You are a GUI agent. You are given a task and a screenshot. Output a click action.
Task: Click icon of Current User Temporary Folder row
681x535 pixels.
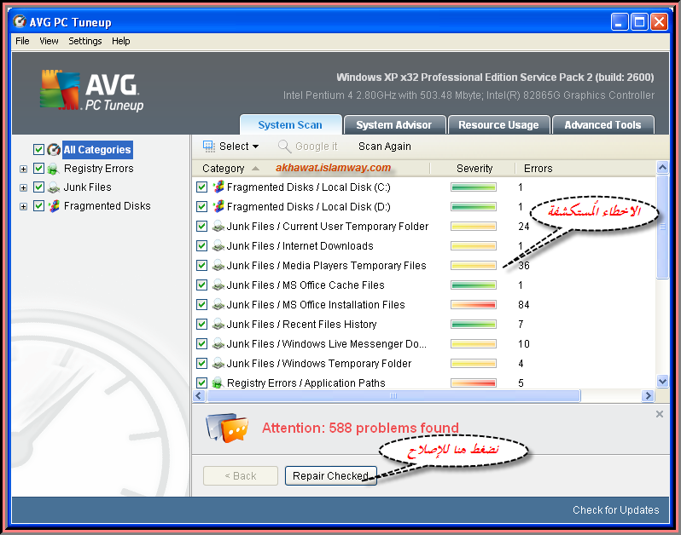point(218,227)
